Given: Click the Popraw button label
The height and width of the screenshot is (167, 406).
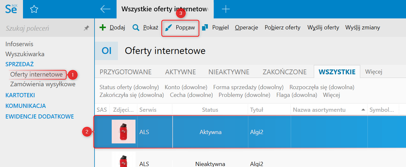Looking at the screenshot, I should [x=186, y=27].
